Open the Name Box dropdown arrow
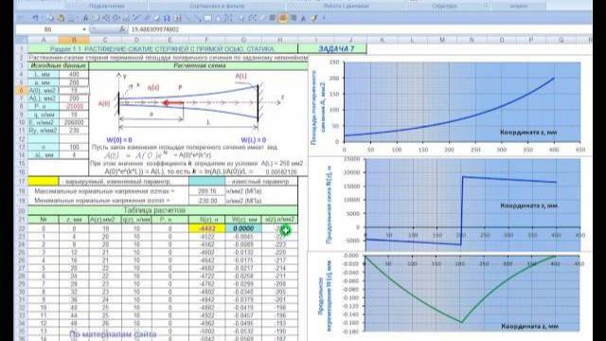The image size is (606, 341). pyautogui.click(x=84, y=29)
